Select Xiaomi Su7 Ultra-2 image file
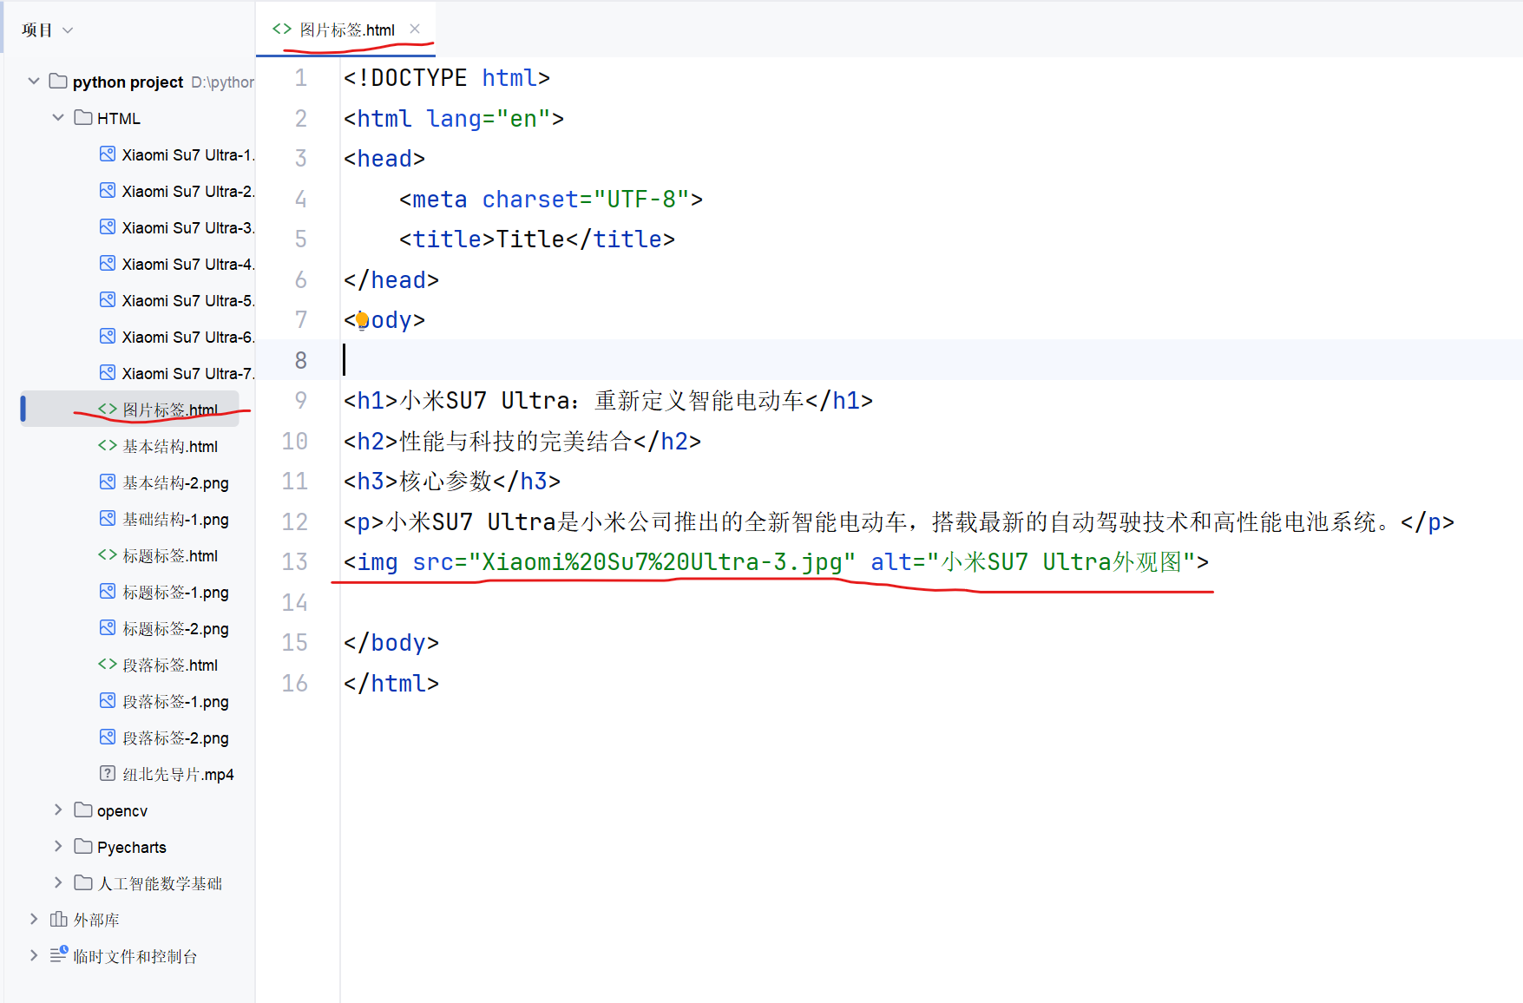The image size is (1523, 1003). 187,191
